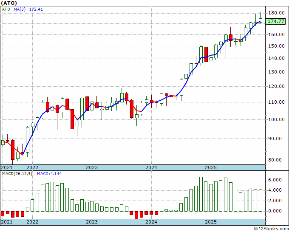289x232 pixels.
Task: Click 2021 on the price chart timeline
Action: tap(7, 167)
